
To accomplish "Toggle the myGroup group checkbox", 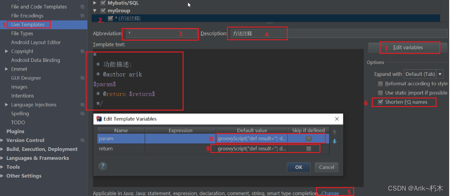I will click(103, 11).
